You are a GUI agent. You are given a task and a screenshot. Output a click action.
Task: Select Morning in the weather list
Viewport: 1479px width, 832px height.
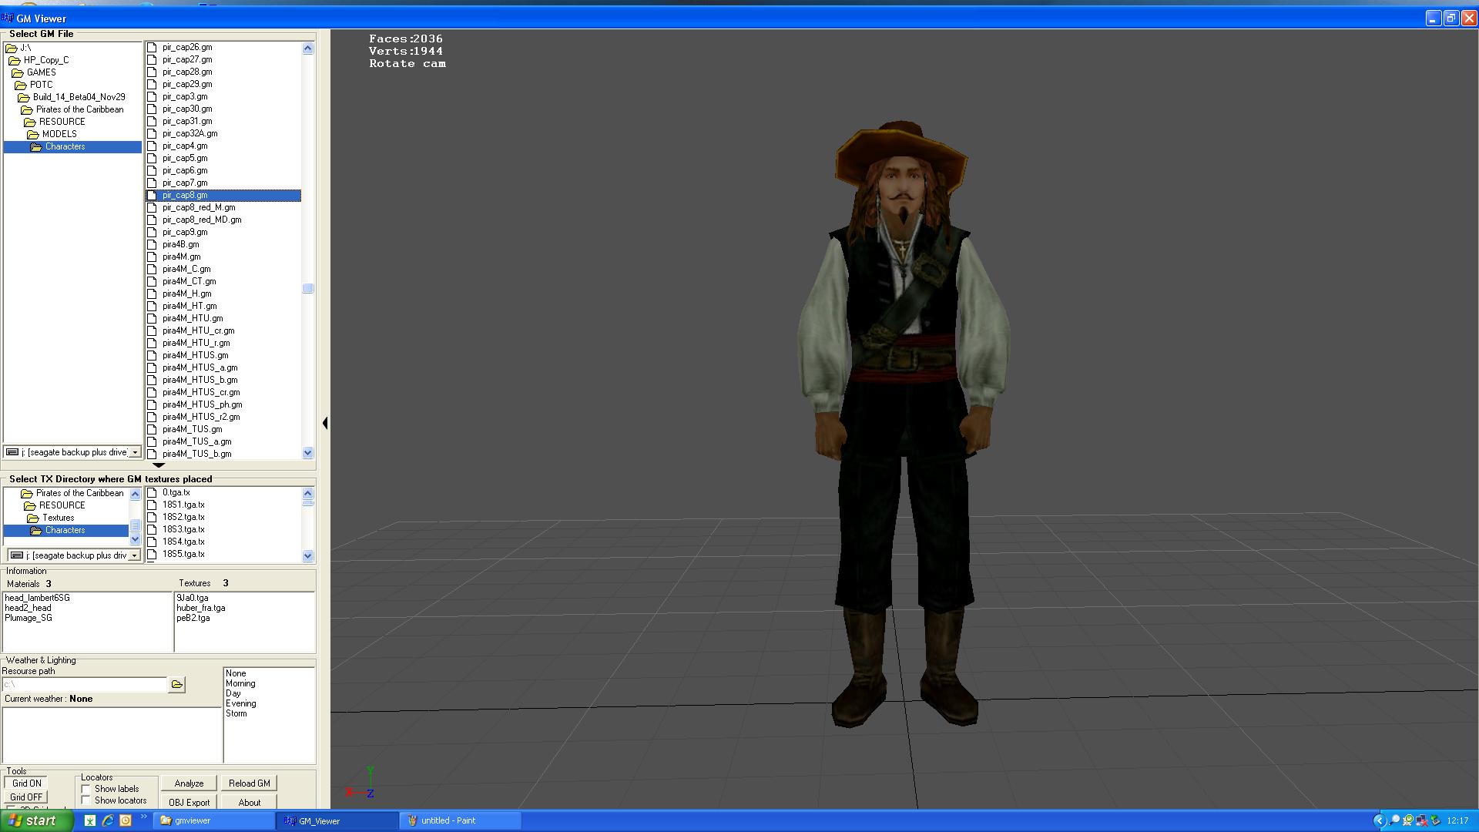pos(240,683)
